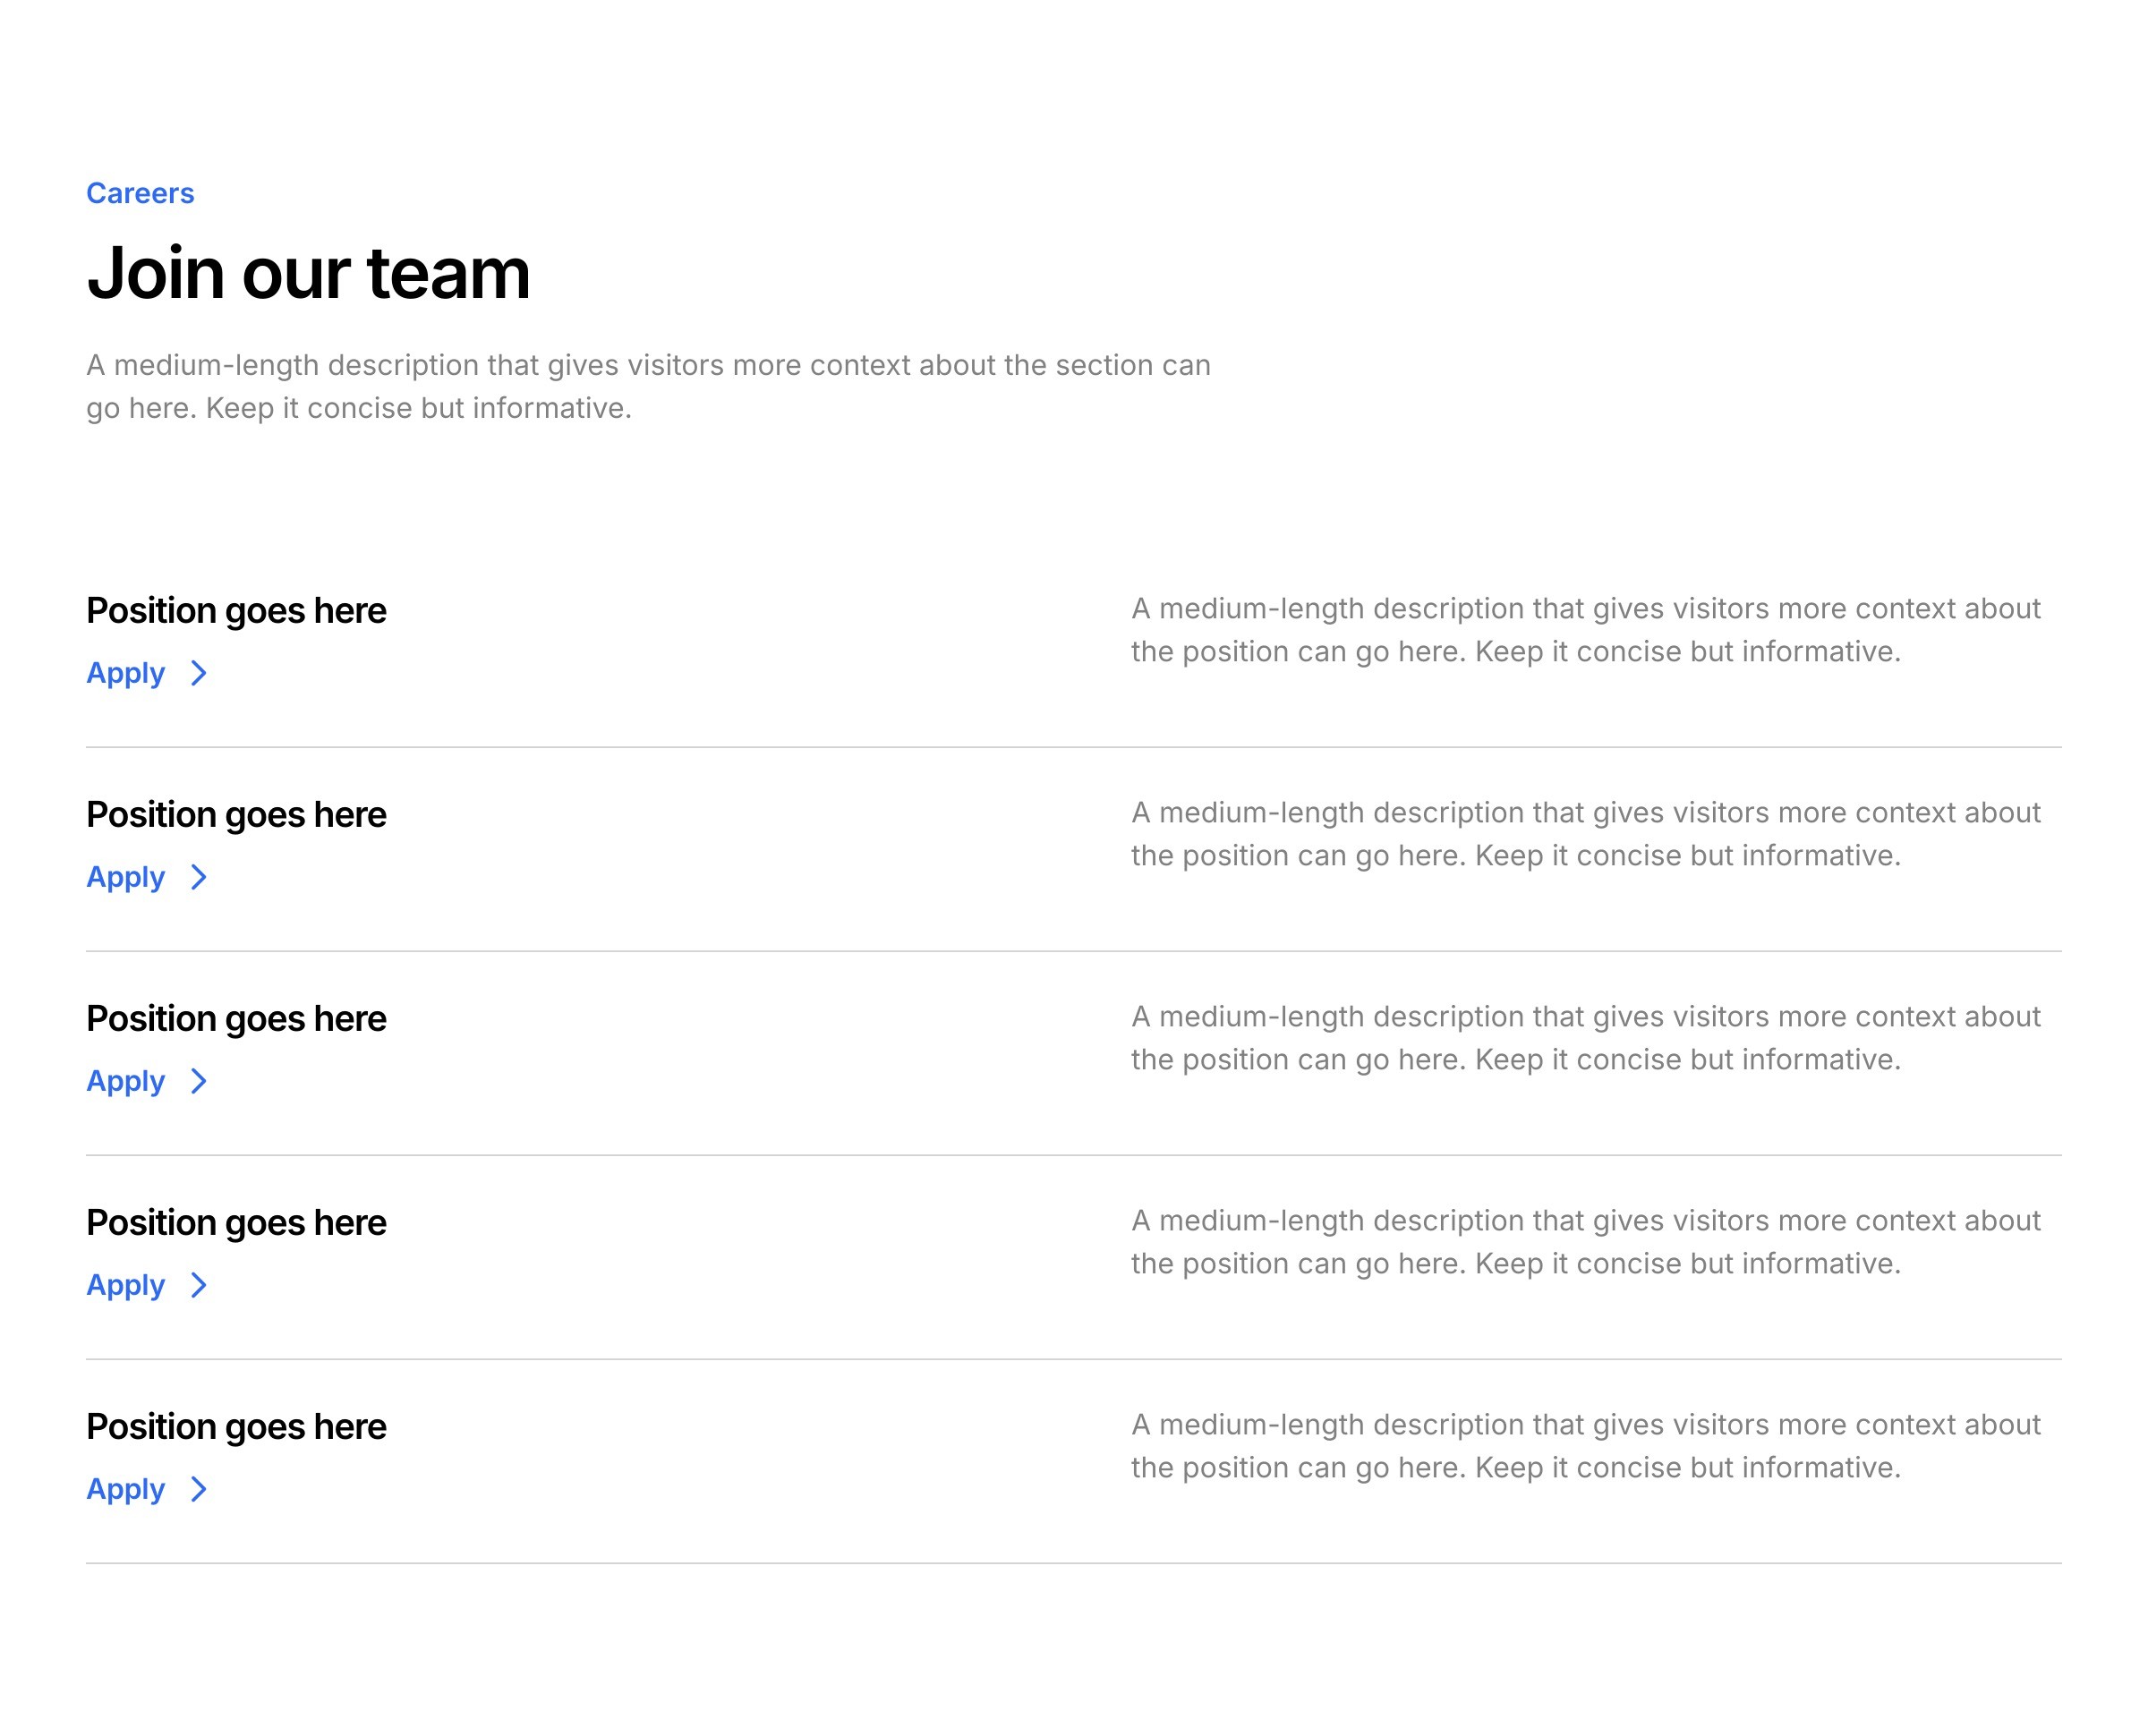Screen dimensions: 2148x1736
Task: Click the Apply link for third position
Action: tap(125, 1081)
